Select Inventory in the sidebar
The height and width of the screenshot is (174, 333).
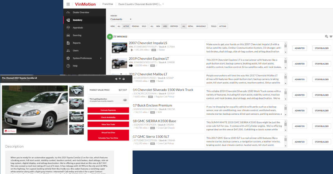click(x=84, y=20)
